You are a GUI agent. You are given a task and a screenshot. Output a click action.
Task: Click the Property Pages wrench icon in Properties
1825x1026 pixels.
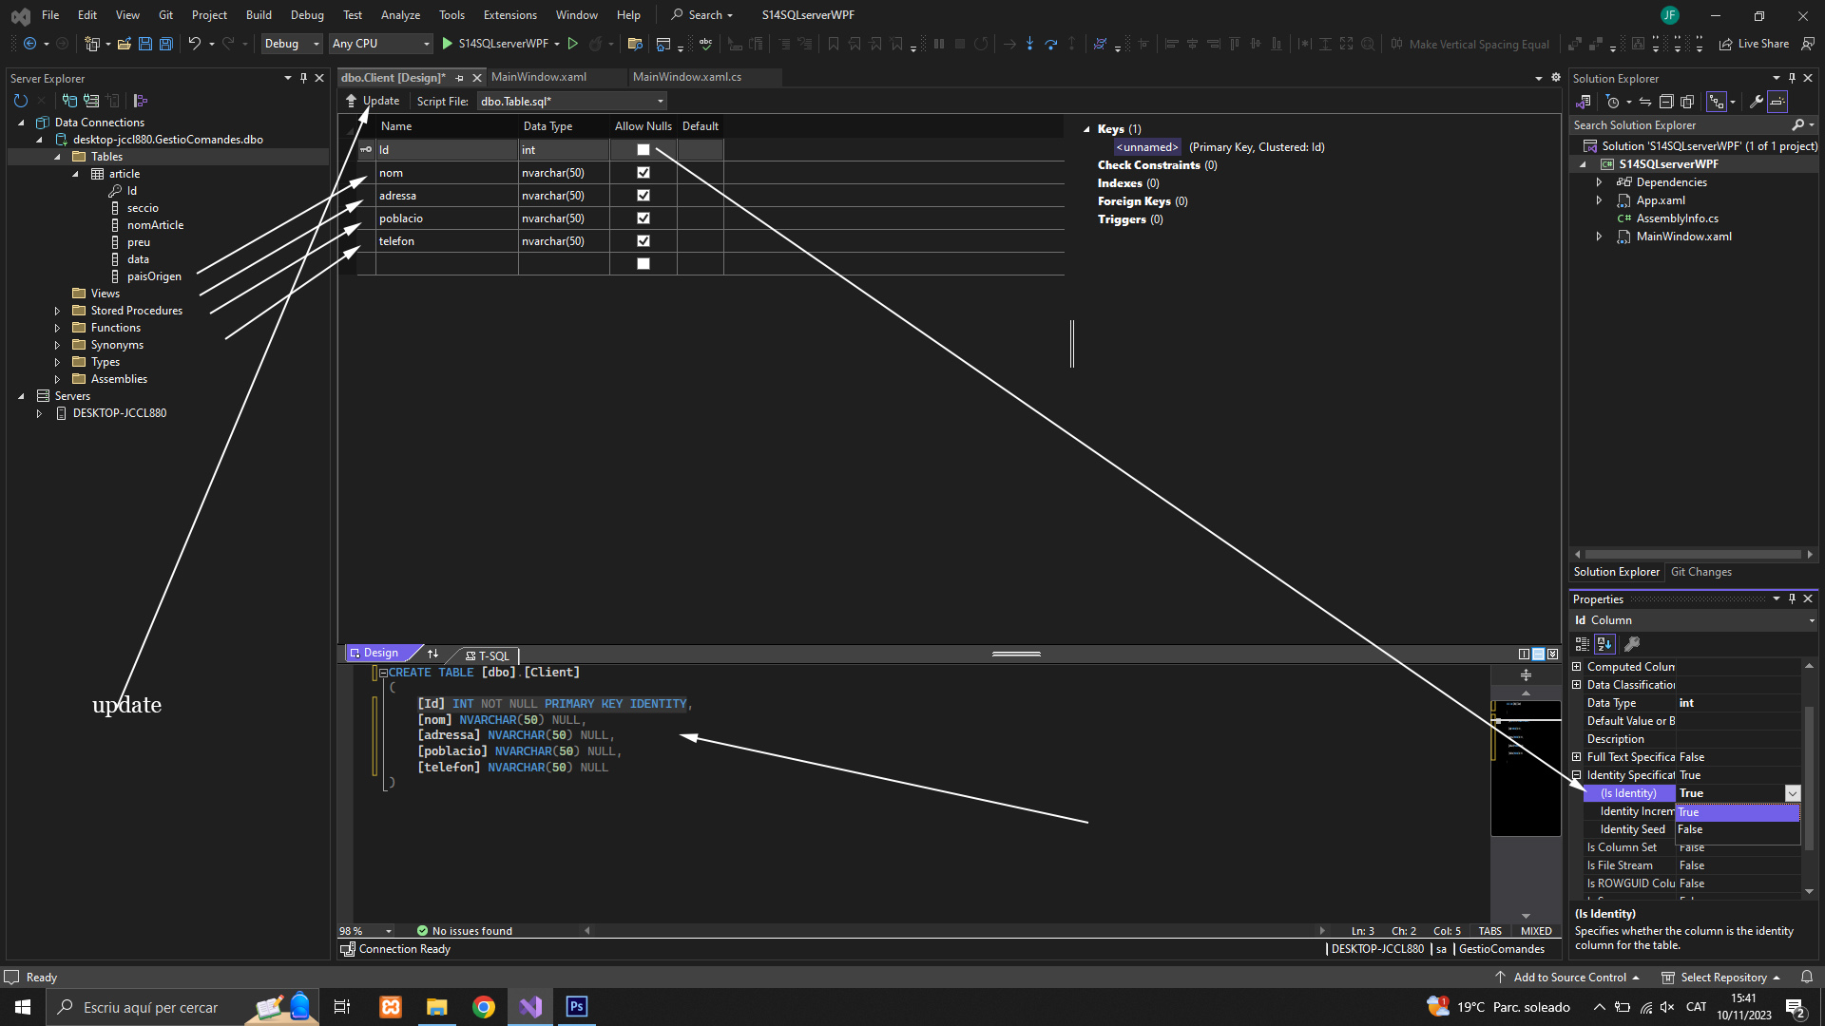(x=1632, y=644)
